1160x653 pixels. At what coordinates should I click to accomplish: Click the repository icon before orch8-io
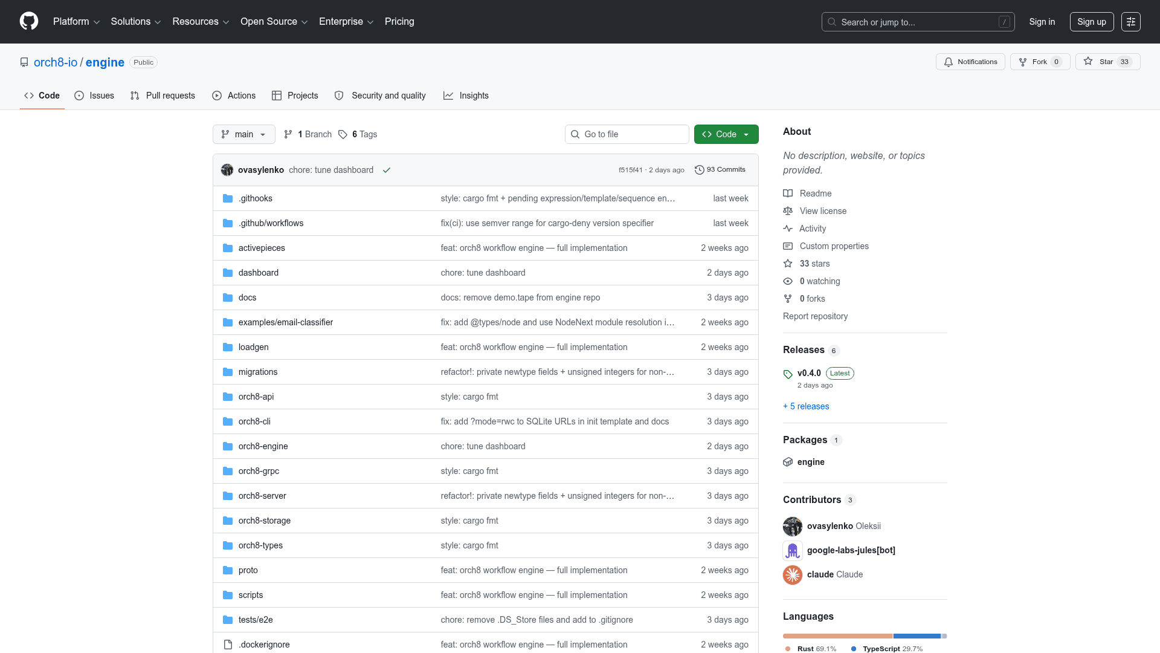(24, 62)
